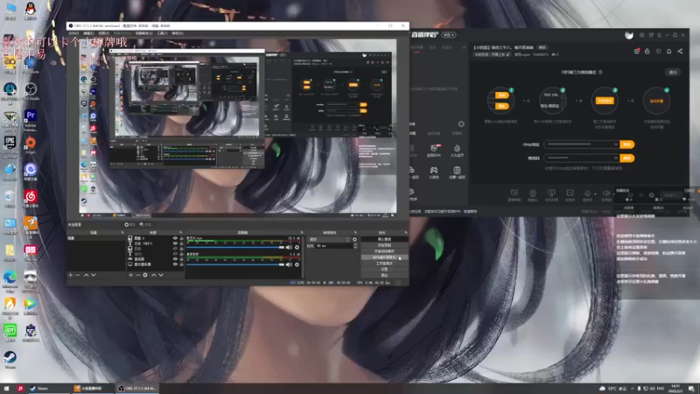This screenshot has height=394, width=700.
Task: Pop out the OBS audio mixer dock
Action: [x=302, y=232]
